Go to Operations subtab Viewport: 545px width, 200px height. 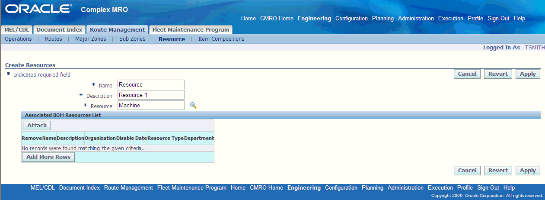tap(18, 39)
